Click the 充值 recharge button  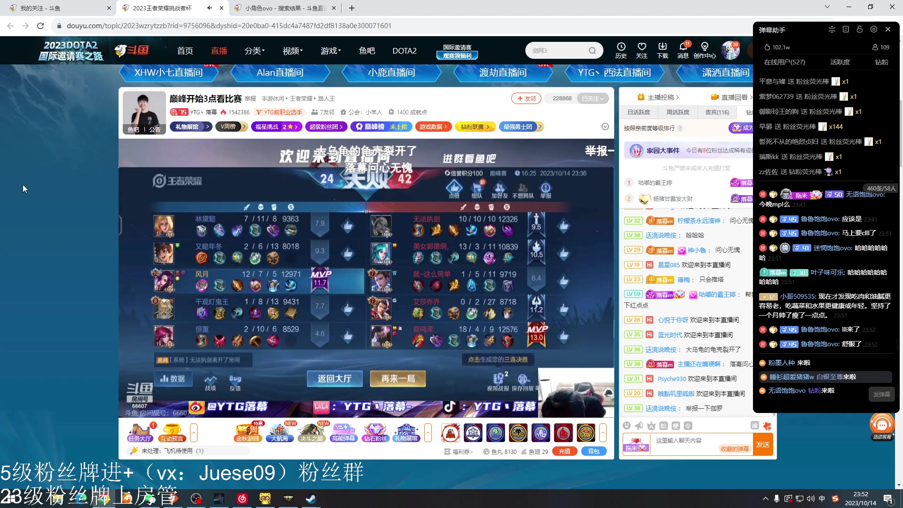click(564, 451)
